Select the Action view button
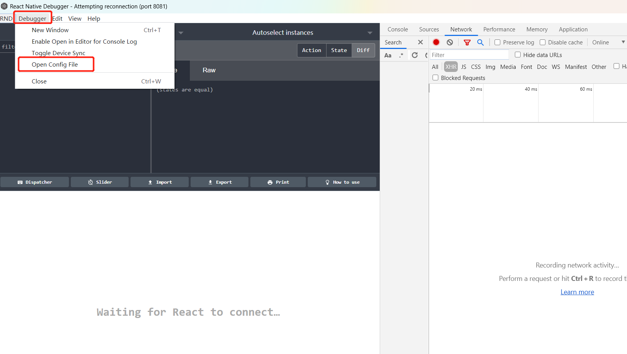The height and width of the screenshot is (354, 627). [312, 50]
